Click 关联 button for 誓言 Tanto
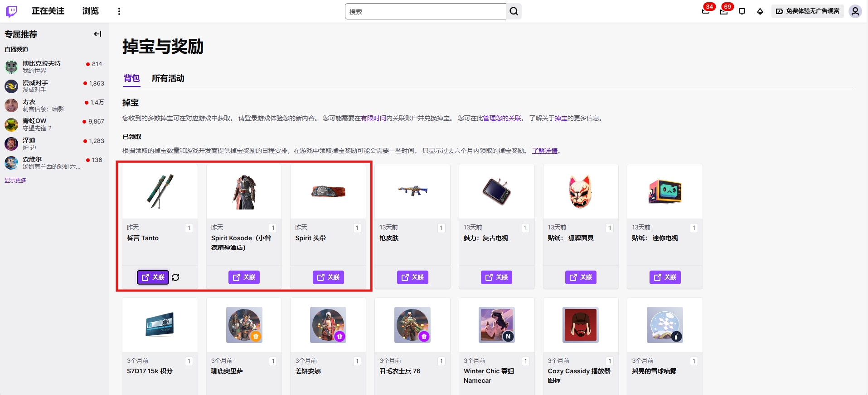Viewport: 868px width, 395px height. 153,277
